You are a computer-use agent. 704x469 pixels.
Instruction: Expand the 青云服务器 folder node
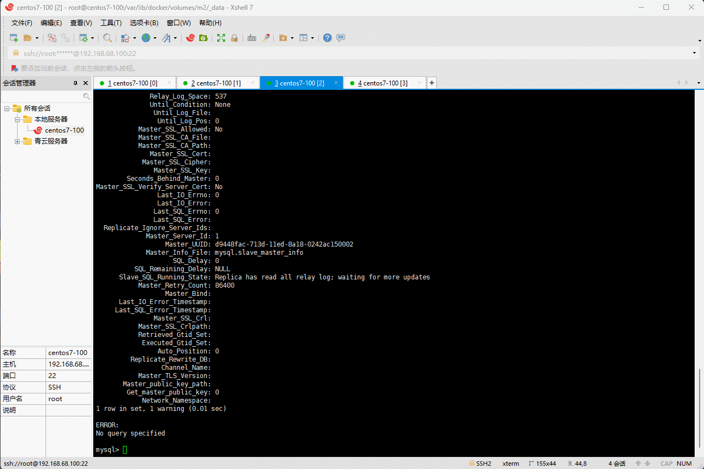[18, 141]
